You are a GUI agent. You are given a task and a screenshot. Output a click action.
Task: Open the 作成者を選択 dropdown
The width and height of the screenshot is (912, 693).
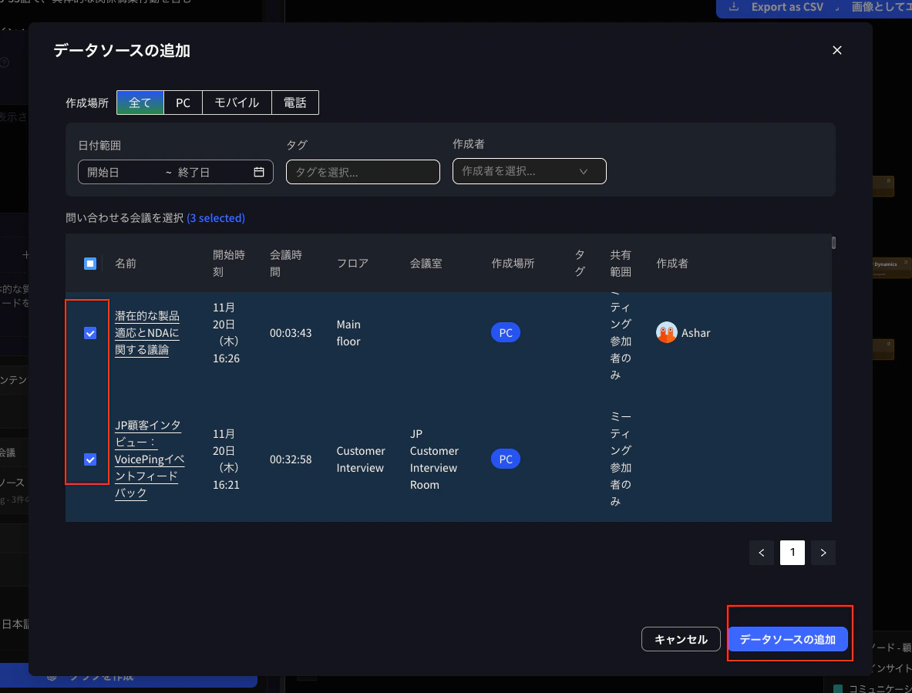[529, 171]
